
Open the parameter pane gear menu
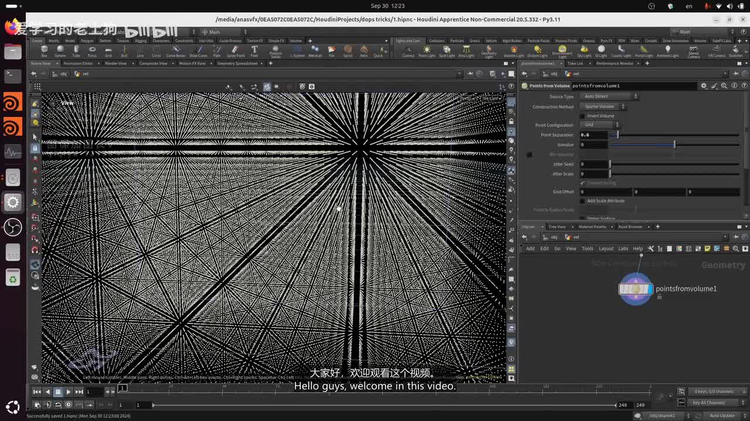(704, 86)
